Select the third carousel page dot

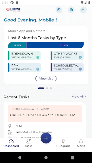51,88
